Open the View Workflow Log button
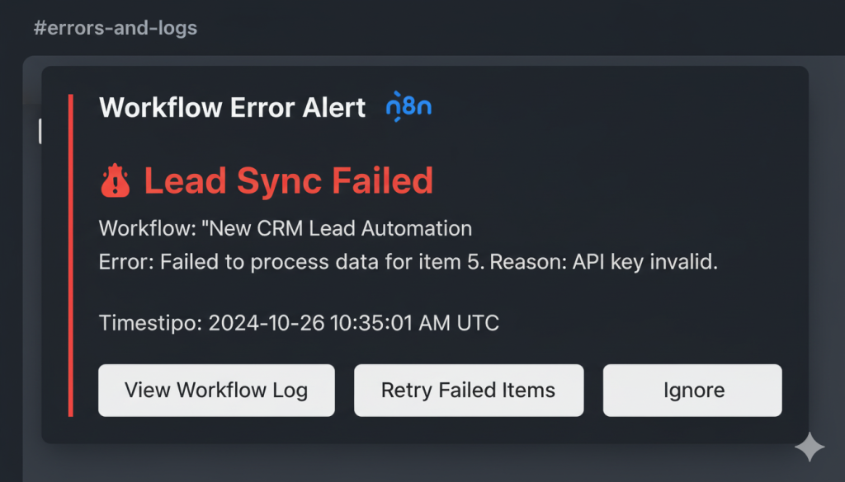The height and width of the screenshot is (482, 845). pos(216,390)
